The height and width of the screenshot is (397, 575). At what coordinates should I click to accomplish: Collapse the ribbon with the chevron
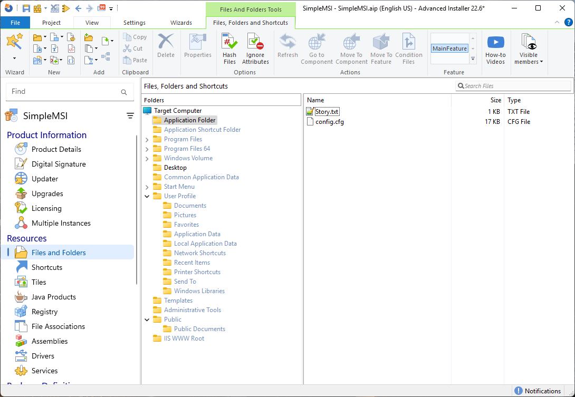(x=557, y=22)
